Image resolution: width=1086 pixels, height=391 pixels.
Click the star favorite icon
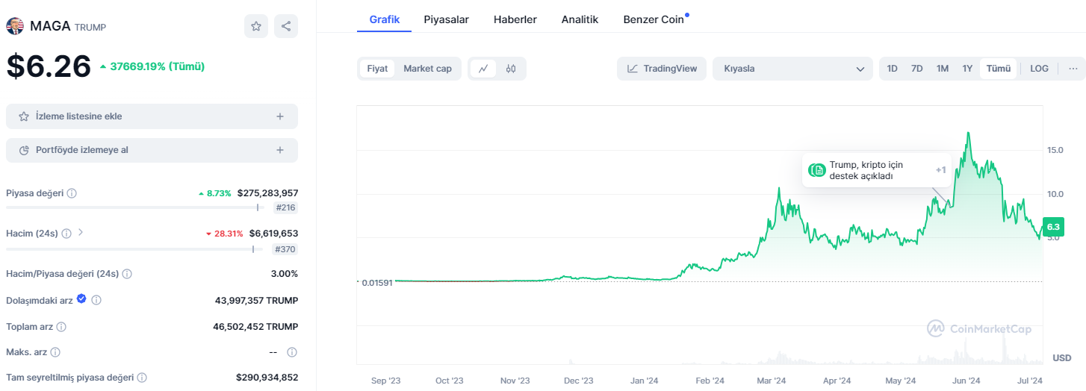click(256, 26)
